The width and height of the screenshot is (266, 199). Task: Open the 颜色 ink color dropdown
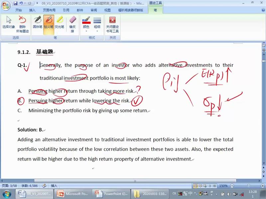[86, 24]
